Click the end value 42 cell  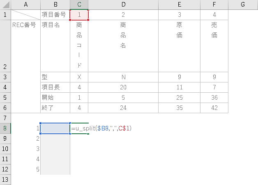tap(214, 108)
